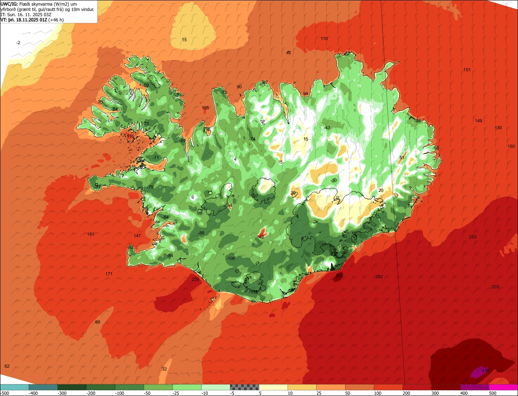Pick the magenta swatch labeled 500
This screenshot has height=396, width=518.
pyautogui.click(x=503, y=387)
